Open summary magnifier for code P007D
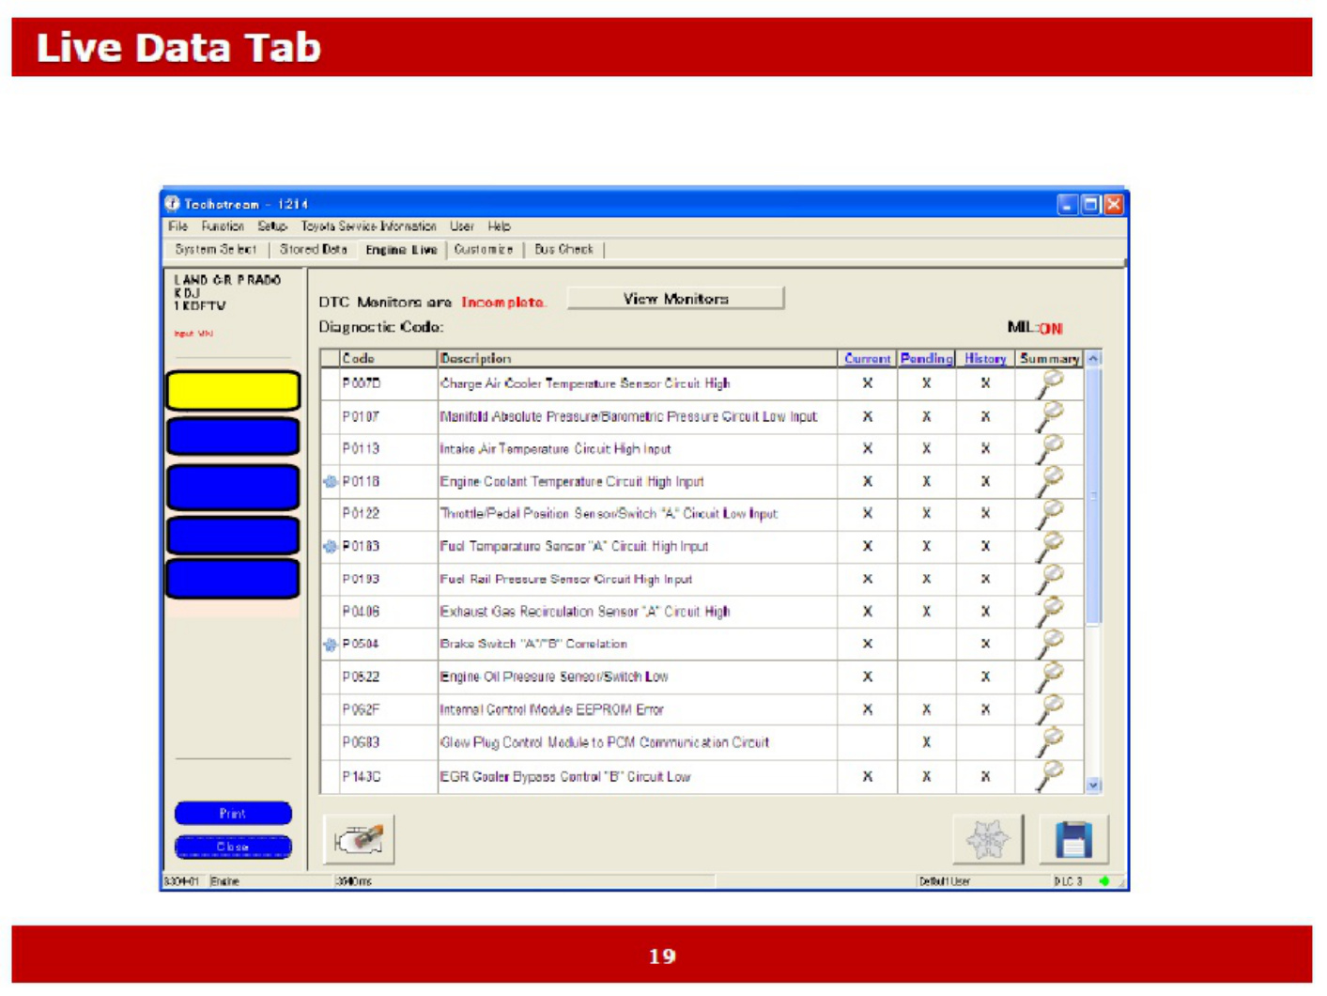This screenshot has width=1327, height=996. pyautogui.click(x=1050, y=383)
